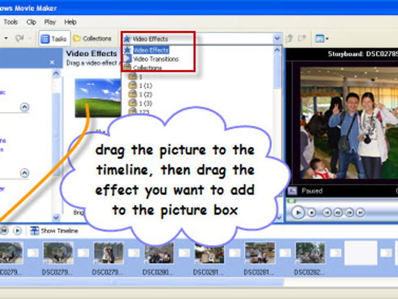Select the DSC0282 storyboard clip
The image size is (398, 299).
pos(310,253)
